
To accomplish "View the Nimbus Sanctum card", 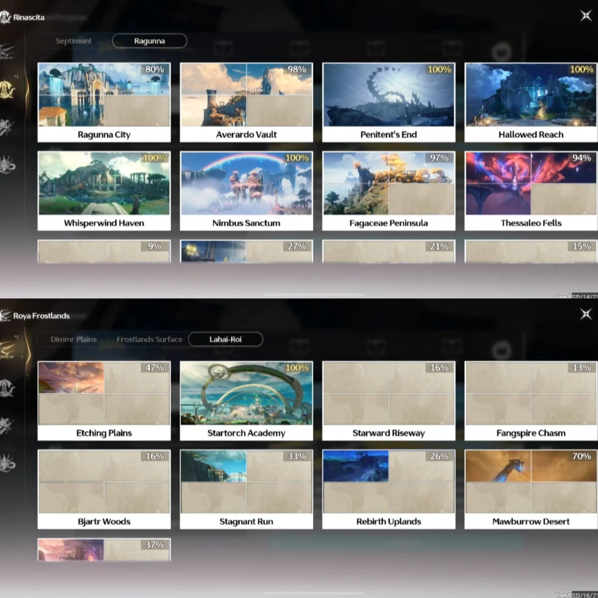I will 246,191.
